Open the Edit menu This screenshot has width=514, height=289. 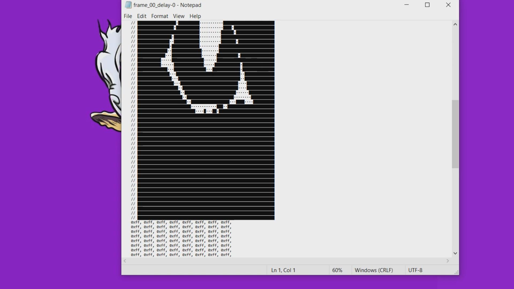[x=142, y=16]
